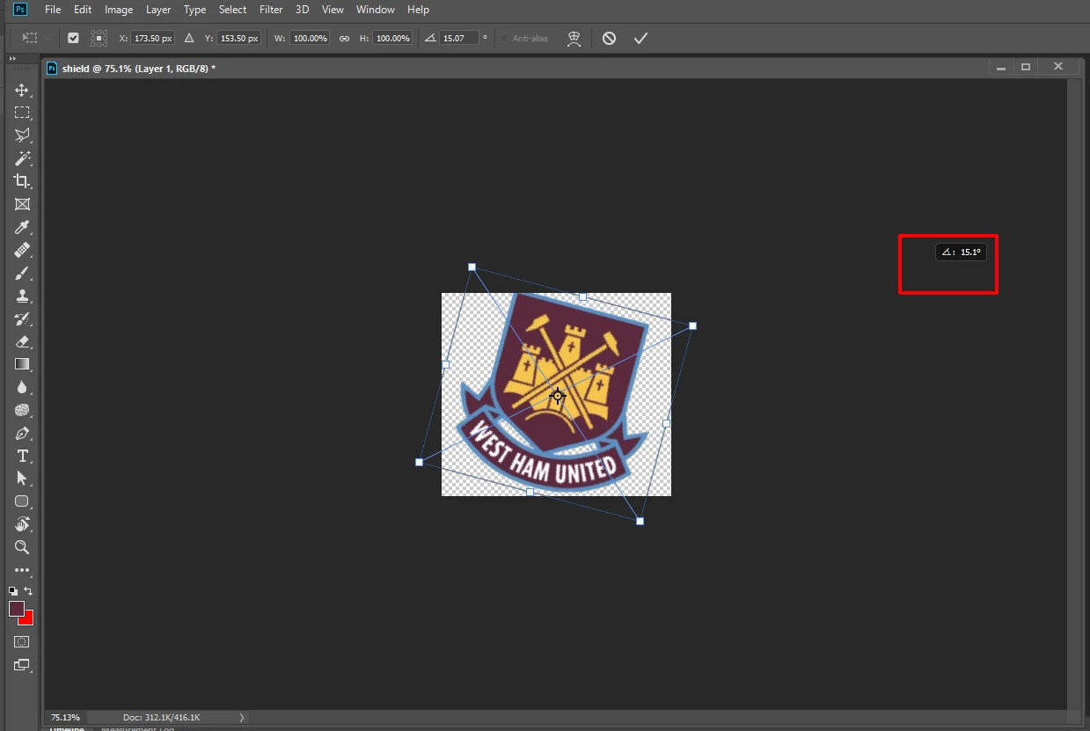Screen dimensions: 1090x731
Task: Open the Type menu
Action: (x=194, y=10)
